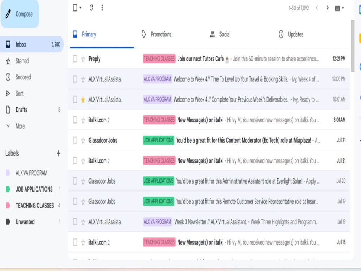Click the JOB APPLICATIONS tag on Content Moderator email
The width and height of the screenshot is (361, 271).
158,140
